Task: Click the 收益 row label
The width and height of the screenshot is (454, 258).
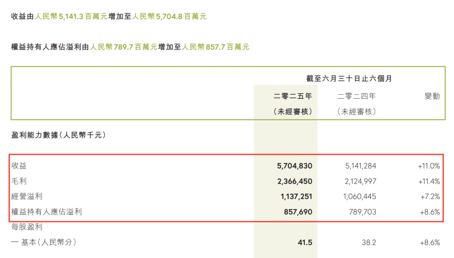Action: (19, 166)
